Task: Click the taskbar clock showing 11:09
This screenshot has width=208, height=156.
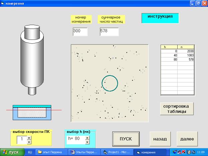Action: (201, 152)
